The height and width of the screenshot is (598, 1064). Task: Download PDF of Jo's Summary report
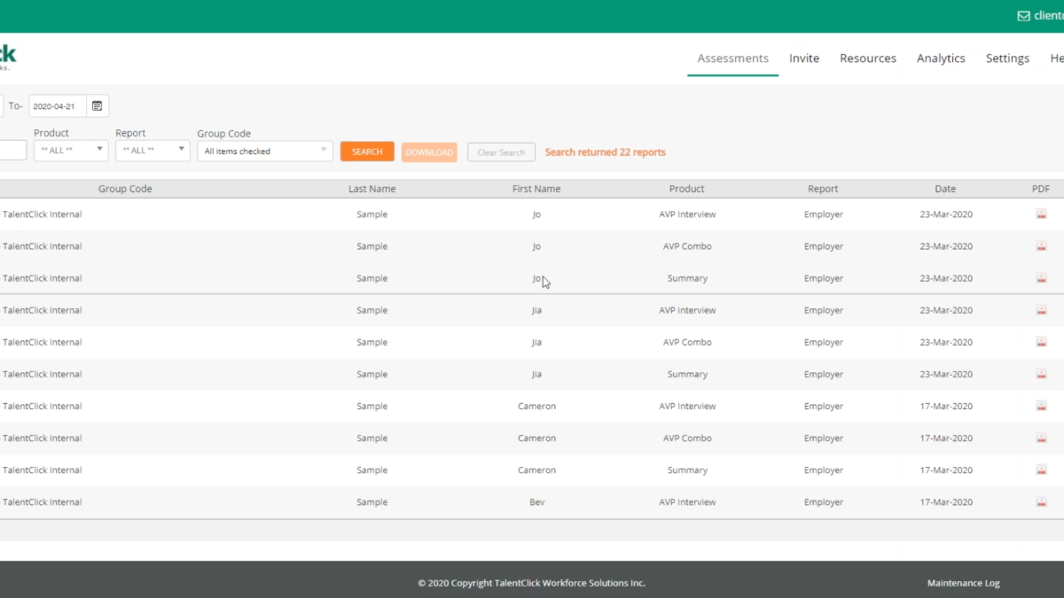tap(1041, 278)
